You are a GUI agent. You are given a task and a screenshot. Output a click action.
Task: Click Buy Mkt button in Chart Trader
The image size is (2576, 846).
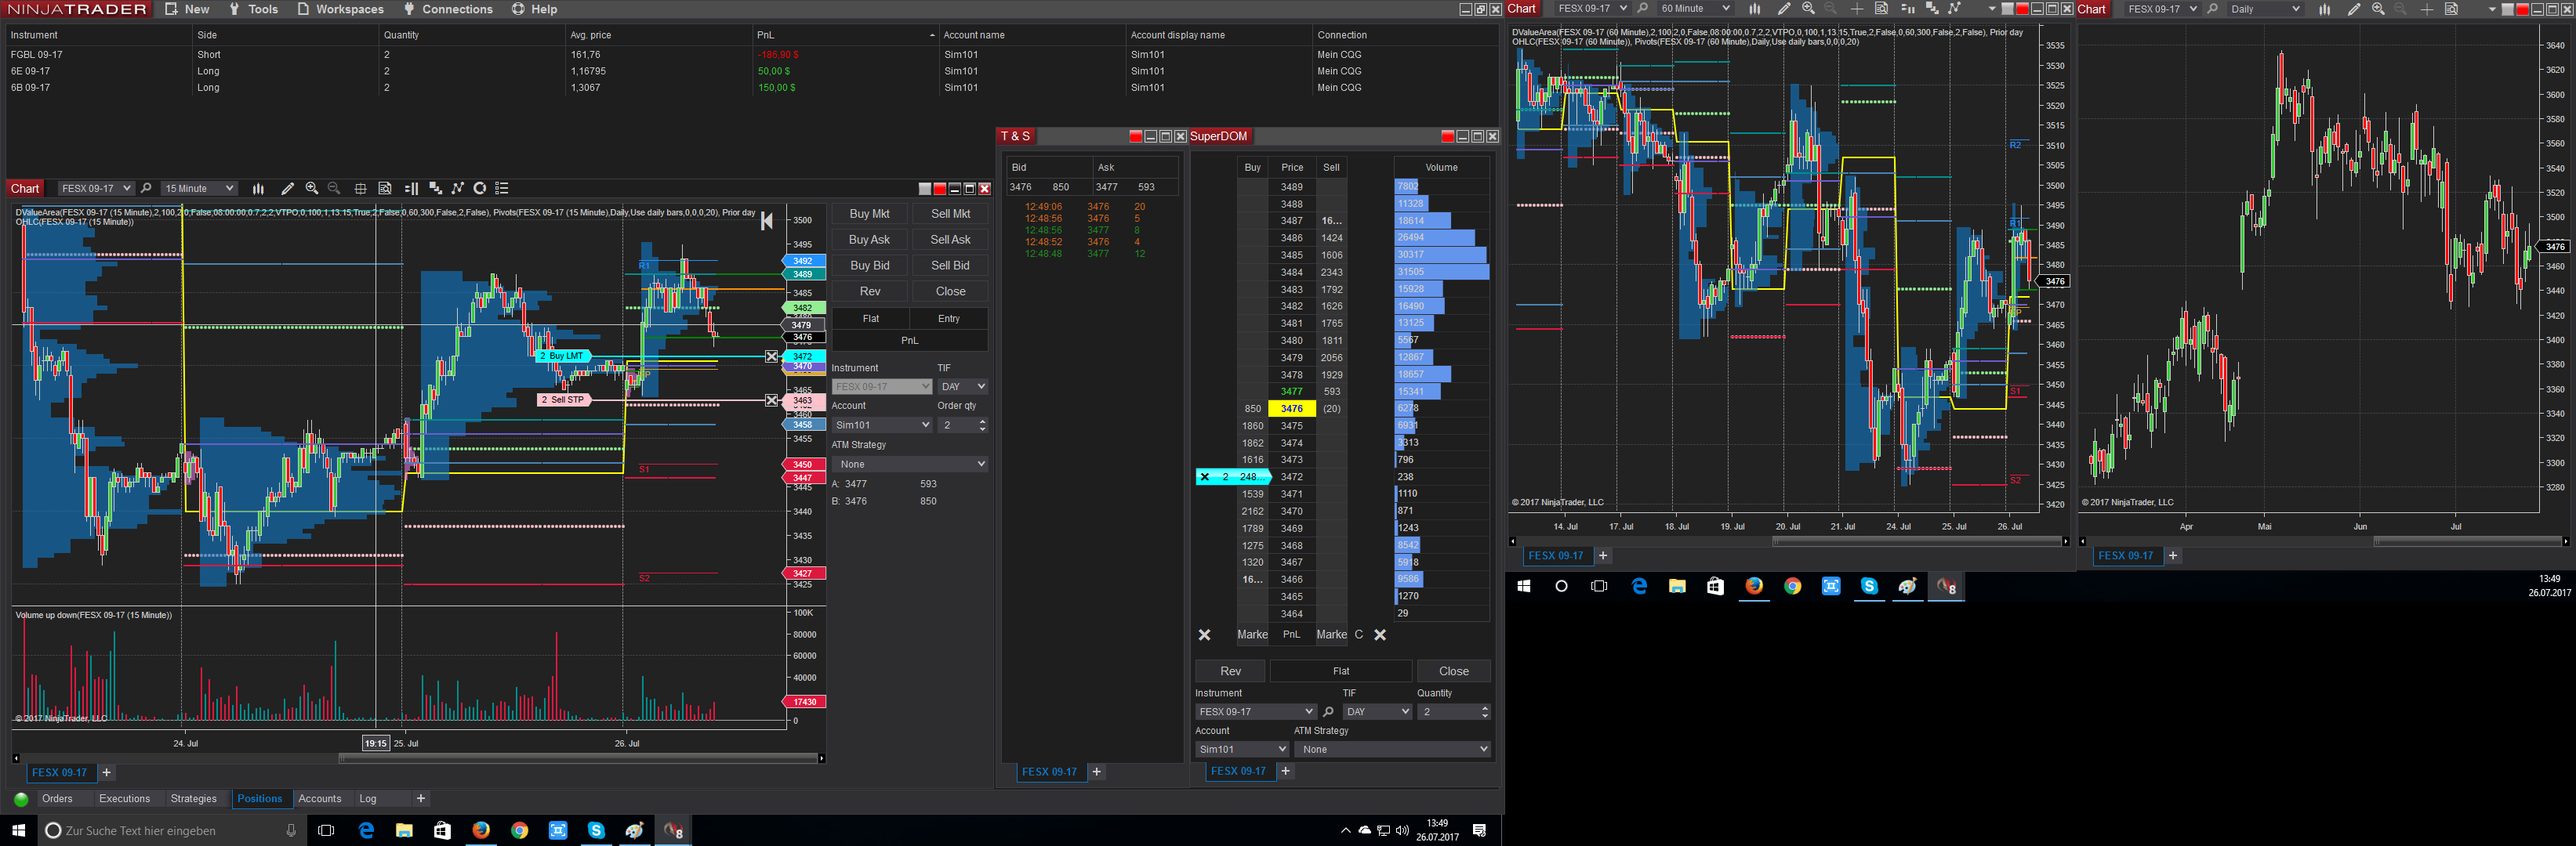click(x=869, y=214)
